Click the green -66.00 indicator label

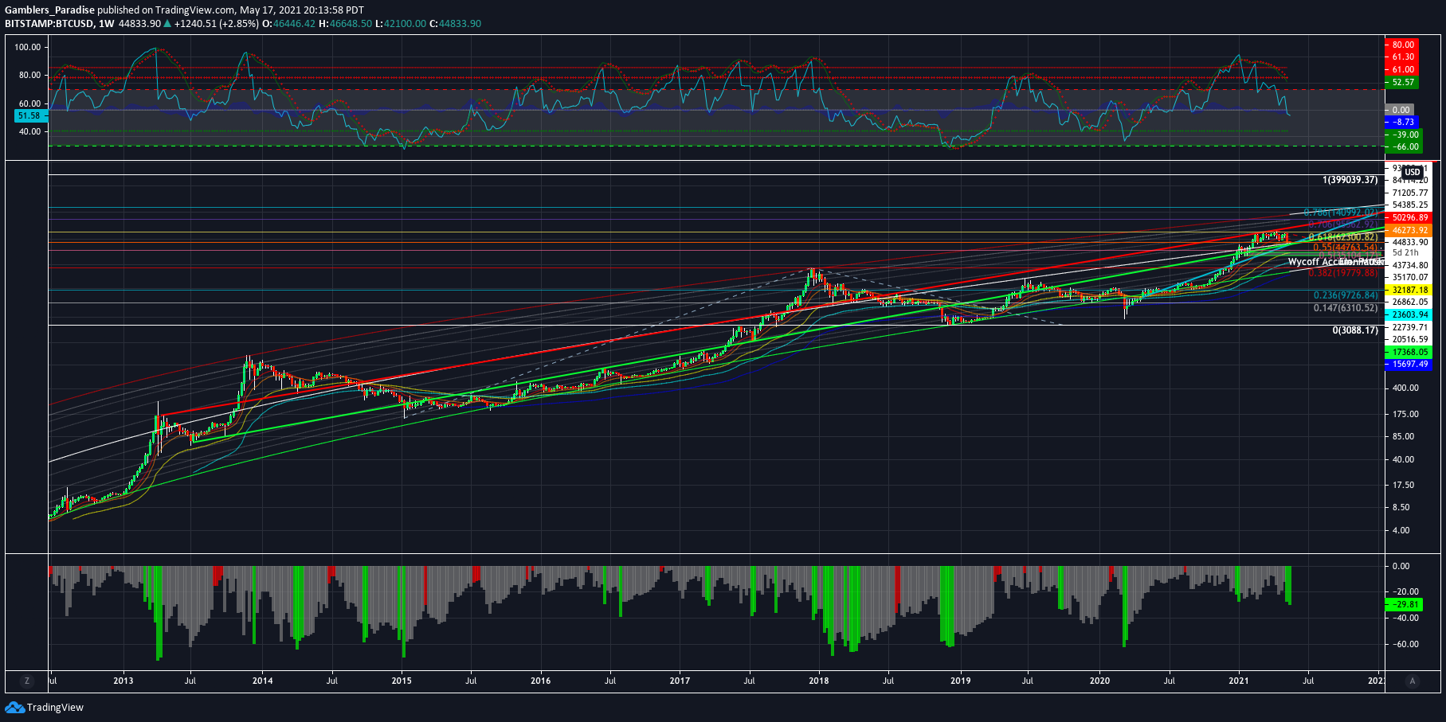pos(1404,146)
